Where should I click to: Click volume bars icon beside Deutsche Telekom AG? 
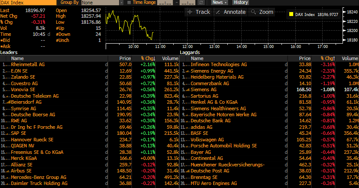8,96
